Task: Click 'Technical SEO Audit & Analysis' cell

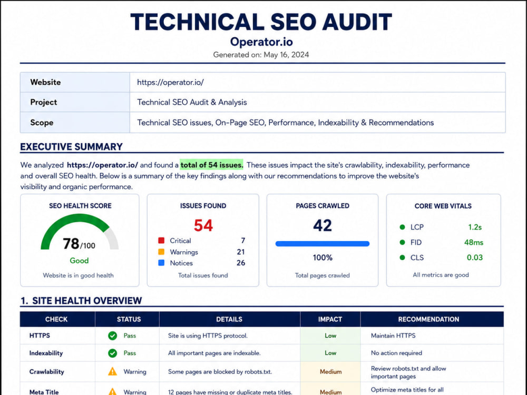Action: click(x=192, y=102)
